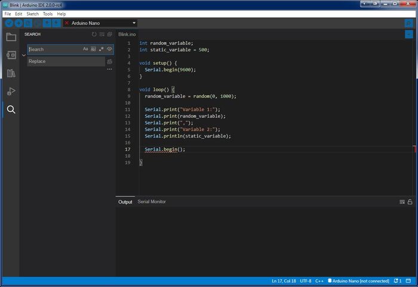The width and height of the screenshot is (418, 287).
Task: Toggle the Output scroll lock
Action: [410, 202]
